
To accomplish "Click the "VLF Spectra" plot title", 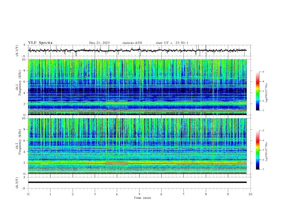I will coord(40,43).
